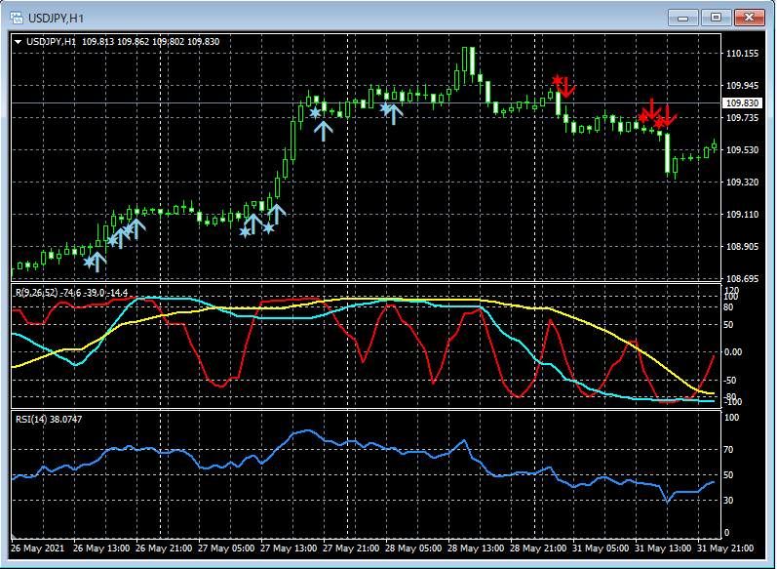
Task: Open the triangle dropdown beside USDJPY,H1 label
Action: [x=19, y=42]
